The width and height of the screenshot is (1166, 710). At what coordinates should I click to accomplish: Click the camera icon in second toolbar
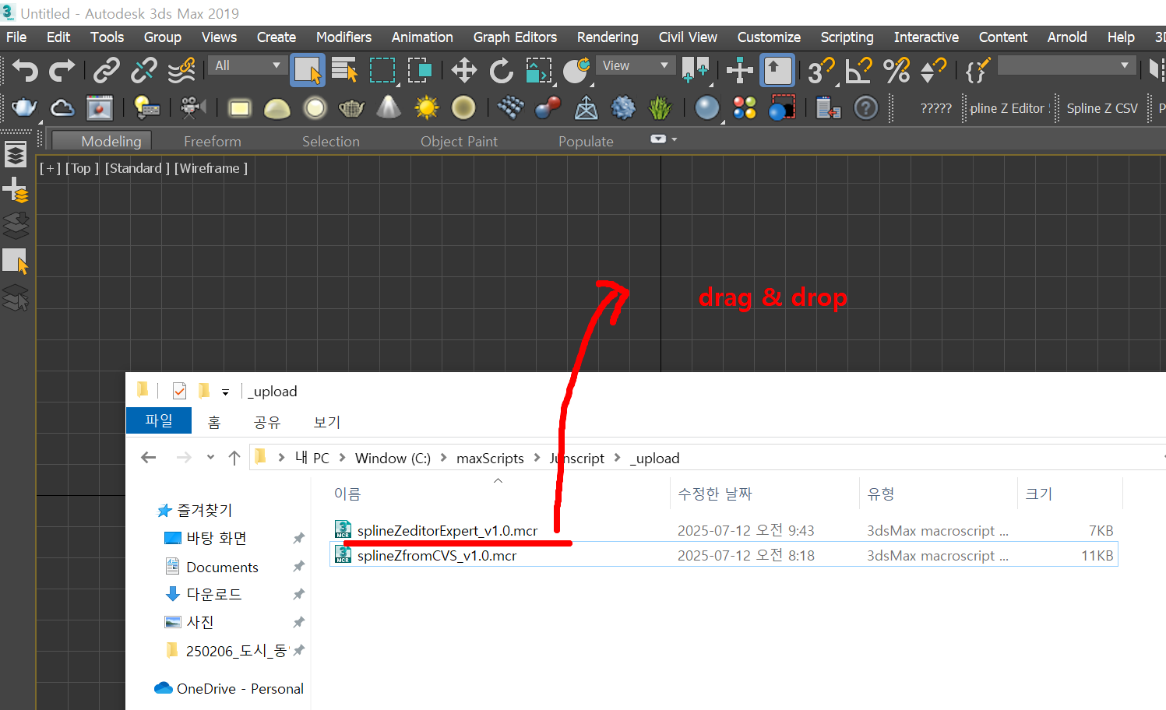click(192, 107)
